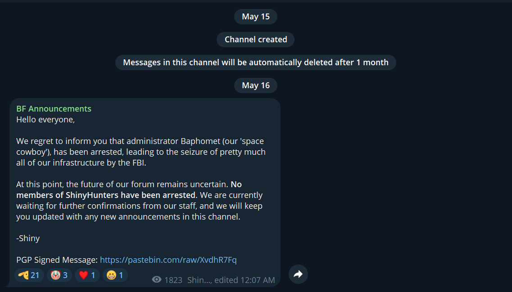Toggle the heart reaction chip showing 1

click(x=87, y=275)
